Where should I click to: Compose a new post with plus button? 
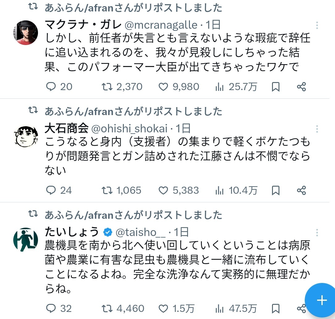[x=322, y=300]
